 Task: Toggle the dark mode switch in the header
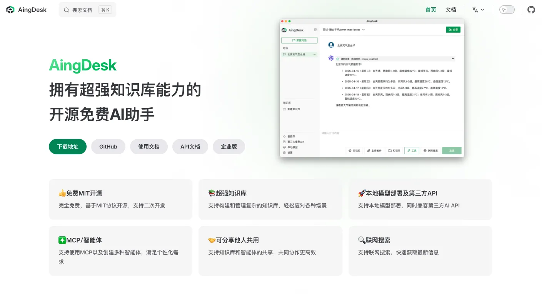[507, 10]
